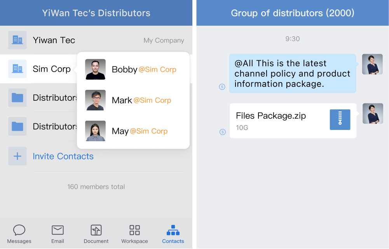Open the Files Package.zip attachment

click(293, 121)
